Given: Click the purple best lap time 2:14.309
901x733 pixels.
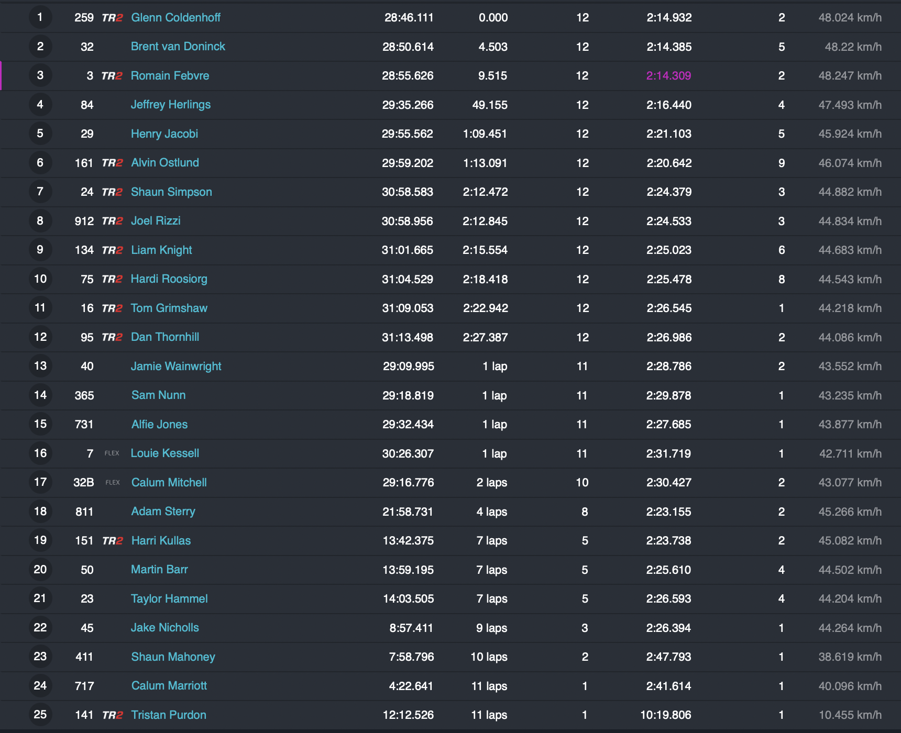Looking at the screenshot, I should (669, 76).
